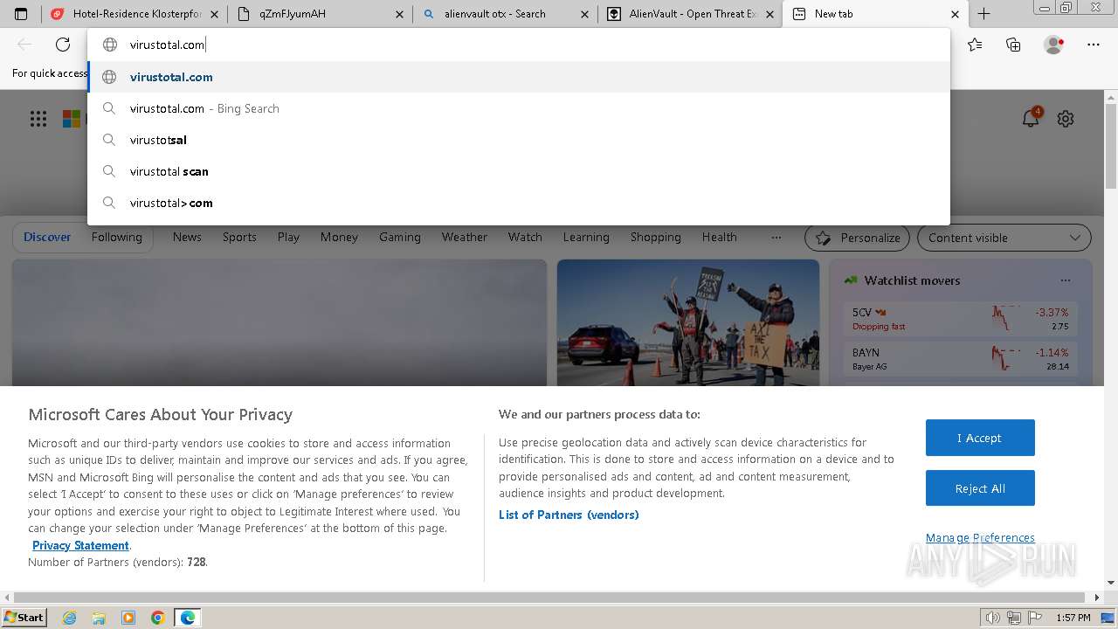The width and height of the screenshot is (1118, 629).
Task: Open the Privacy Statement link
Action: [80, 545]
